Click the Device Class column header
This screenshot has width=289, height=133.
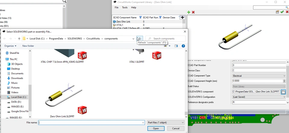tap(169, 17)
